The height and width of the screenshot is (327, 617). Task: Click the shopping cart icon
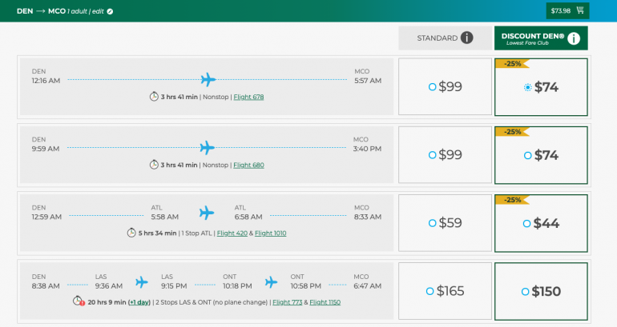[x=580, y=10]
